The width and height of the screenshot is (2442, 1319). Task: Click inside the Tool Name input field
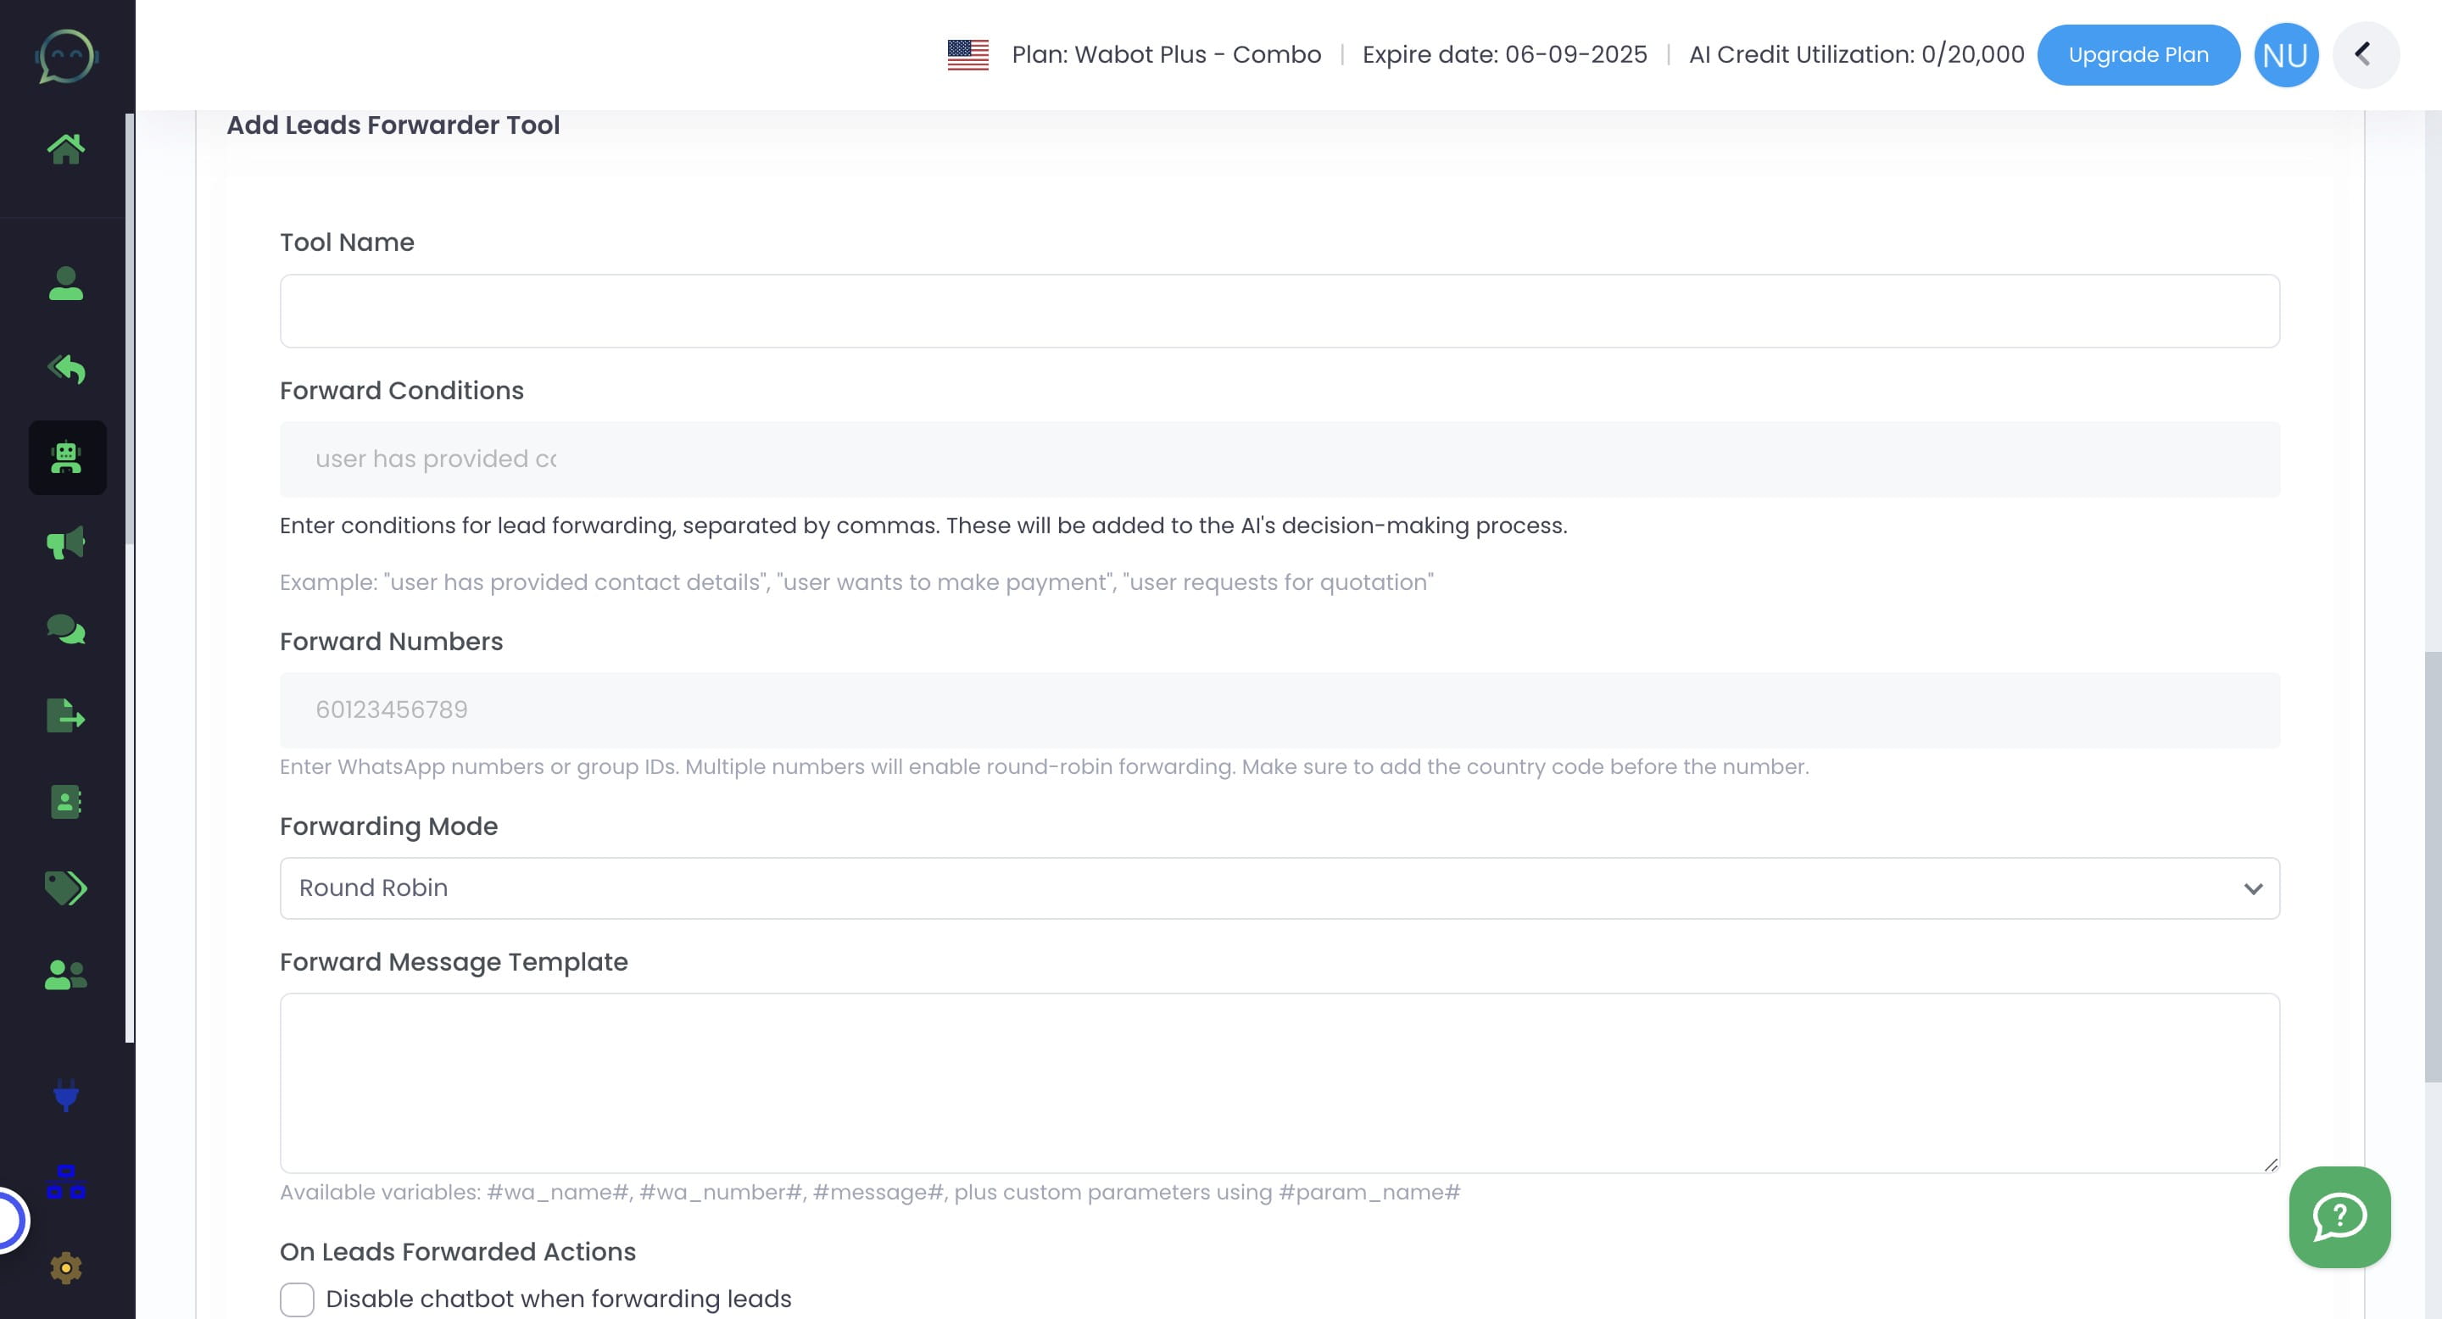pyautogui.click(x=1279, y=311)
